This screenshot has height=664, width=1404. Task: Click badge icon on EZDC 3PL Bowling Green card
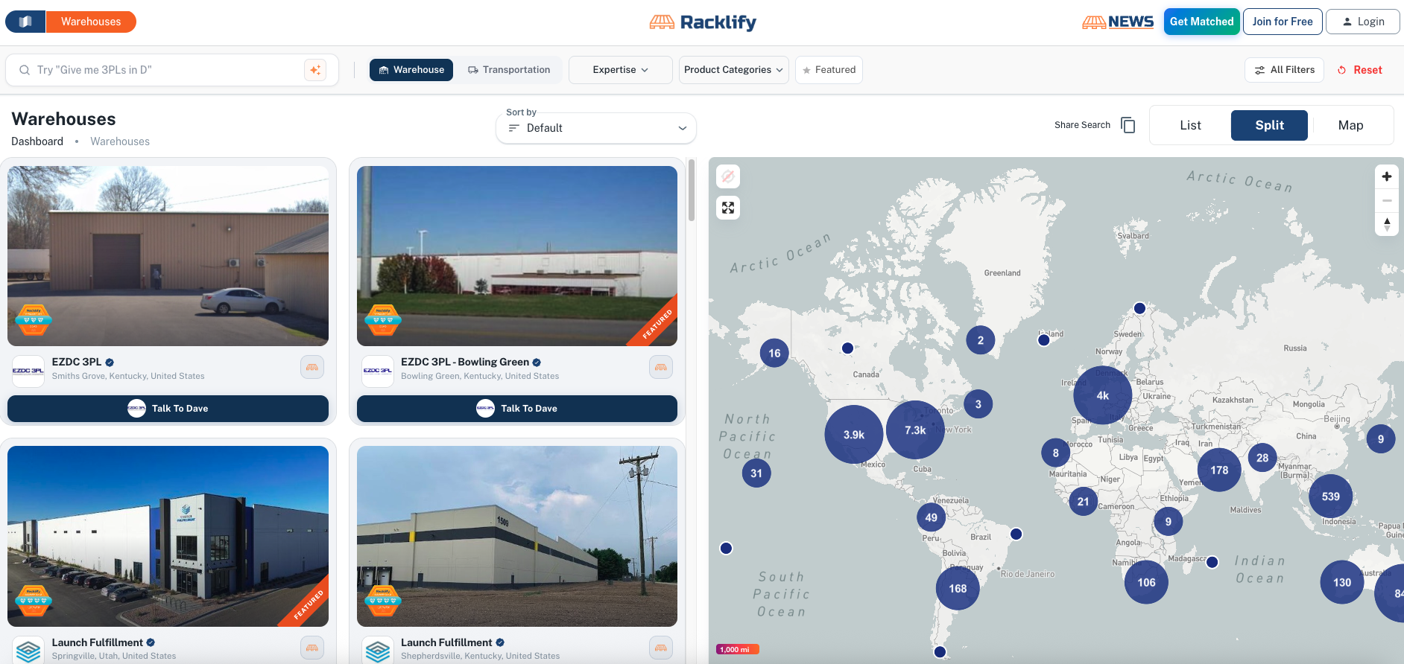661,367
